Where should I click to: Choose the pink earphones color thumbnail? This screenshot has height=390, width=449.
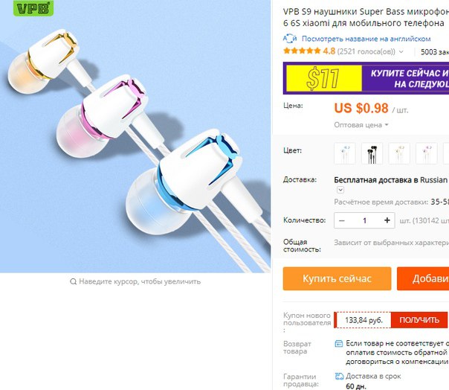click(x=427, y=153)
